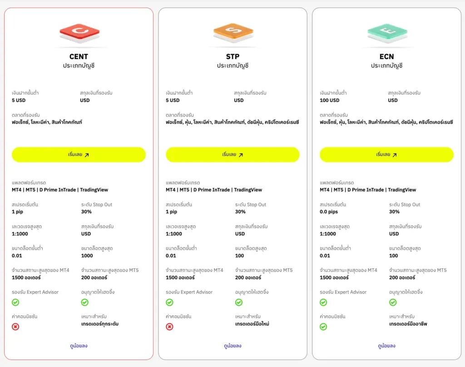Click STP Expert Advisor green checkmark
The height and width of the screenshot is (367, 465).
pos(169,302)
